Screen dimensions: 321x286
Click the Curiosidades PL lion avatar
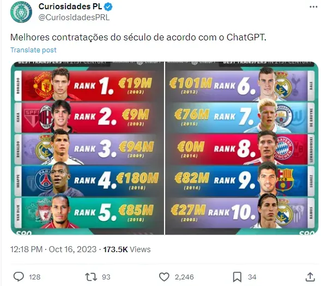21,12
